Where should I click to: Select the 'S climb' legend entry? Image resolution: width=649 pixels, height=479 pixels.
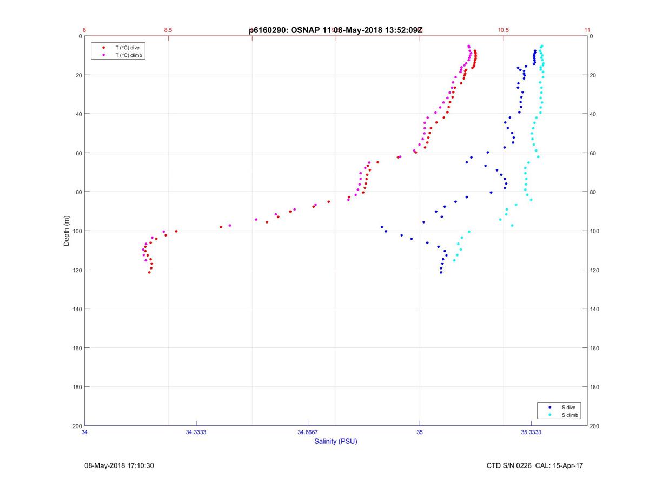570,415
